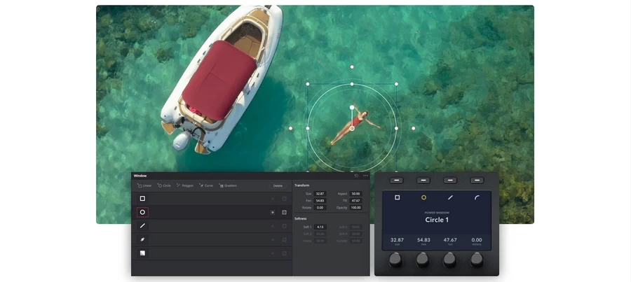Add a Curve power window
This screenshot has width=631, height=282.
pos(206,185)
